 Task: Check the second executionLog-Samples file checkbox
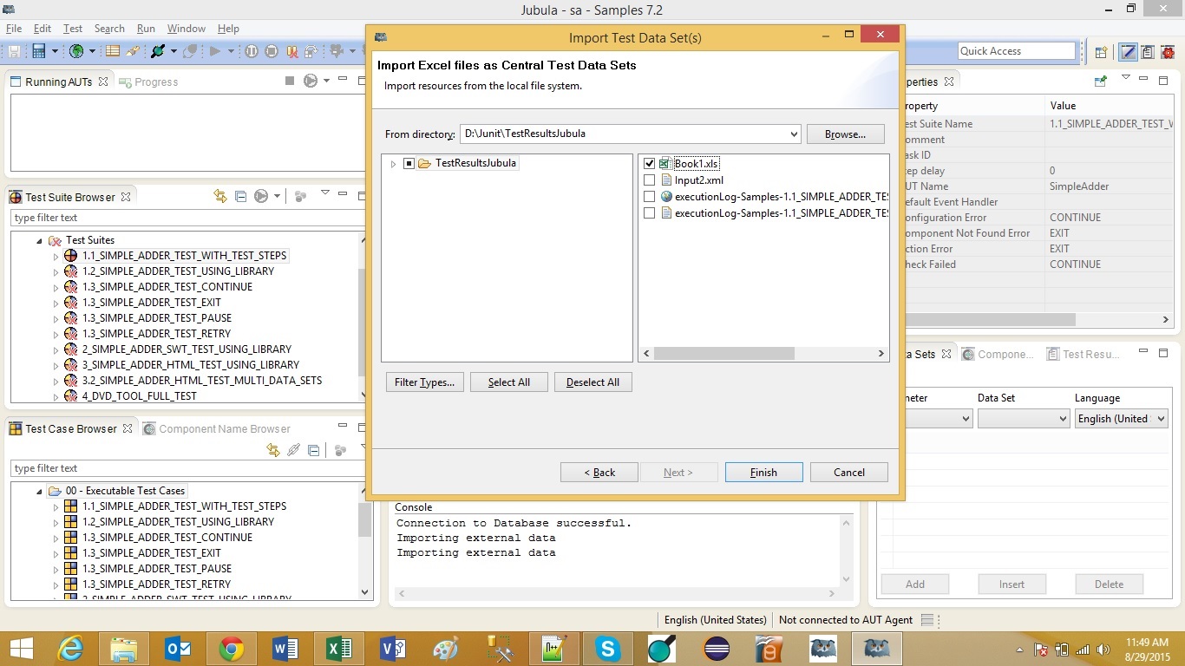pyautogui.click(x=649, y=213)
